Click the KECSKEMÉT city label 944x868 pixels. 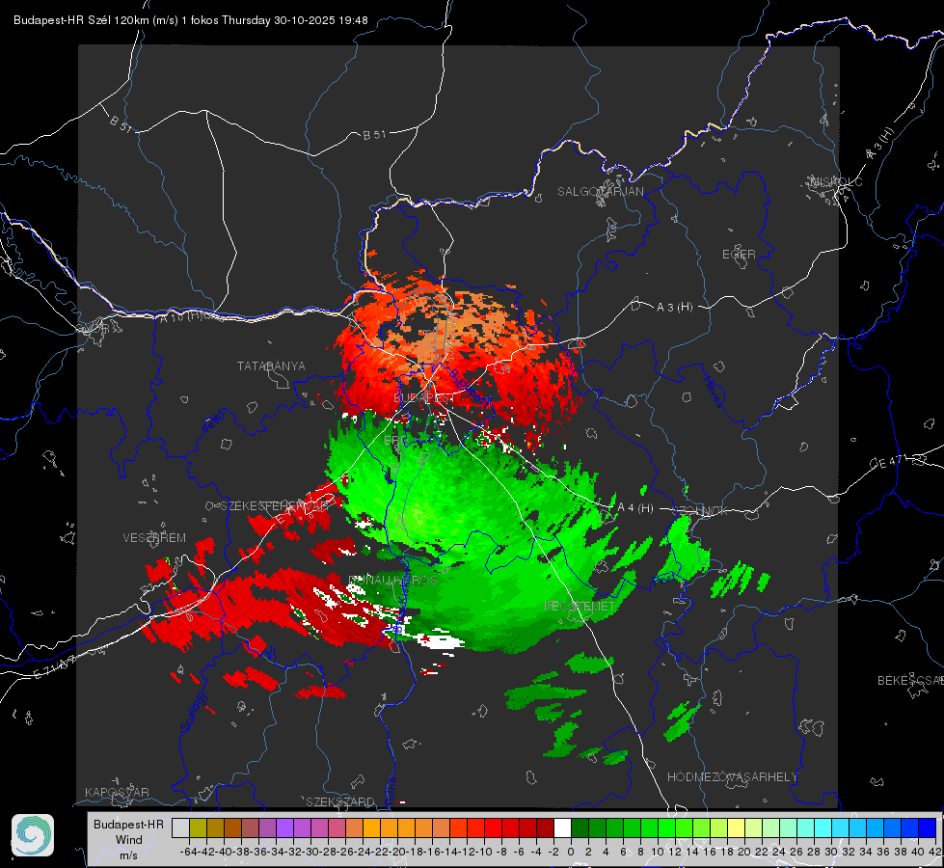pyautogui.click(x=580, y=606)
